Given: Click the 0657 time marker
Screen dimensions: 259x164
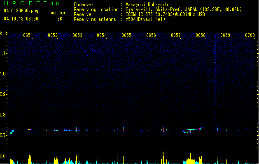Looking at the screenshot, I should (176, 35).
